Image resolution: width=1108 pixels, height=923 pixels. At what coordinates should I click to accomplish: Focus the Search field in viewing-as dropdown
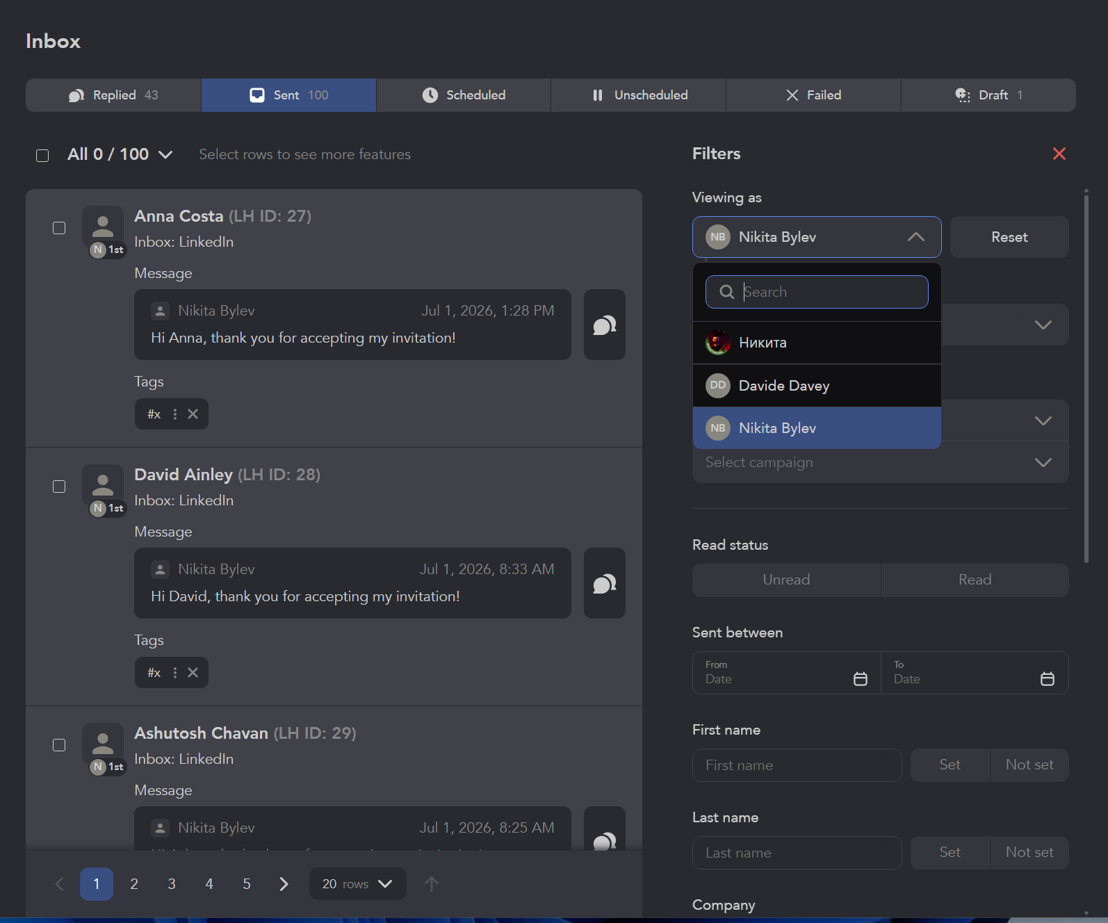click(817, 292)
